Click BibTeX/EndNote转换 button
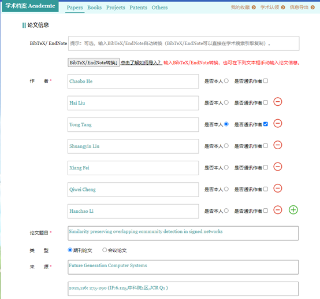 94,62
